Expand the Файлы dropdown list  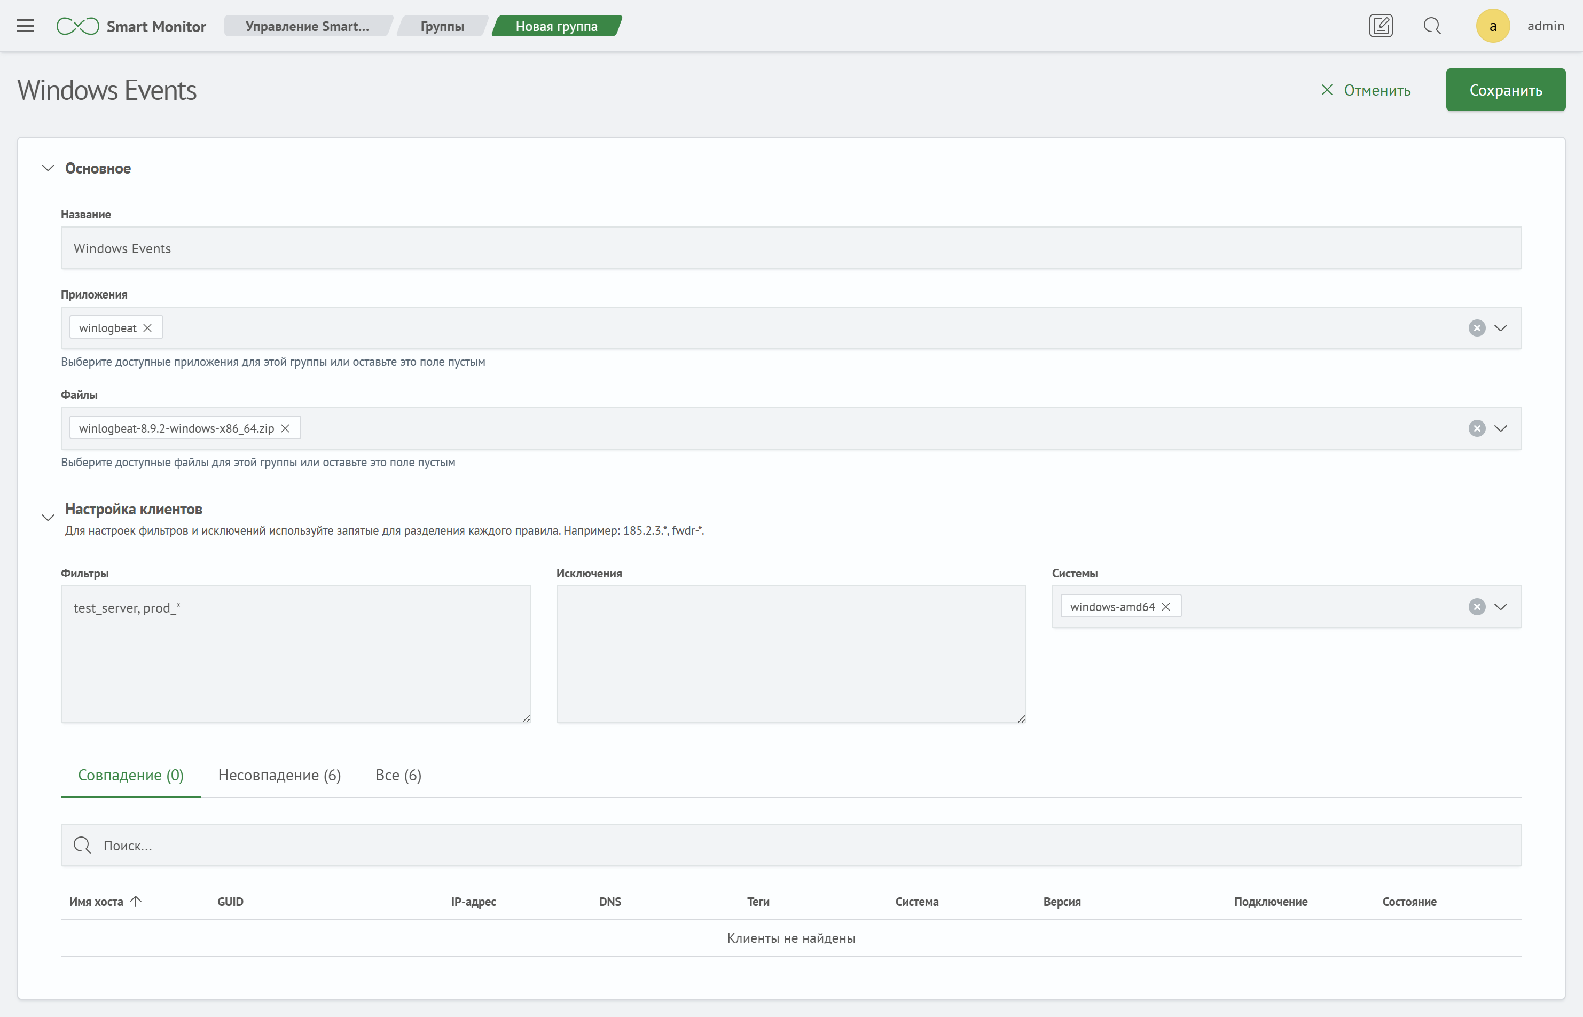pyautogui.click(x=1500, y=428)
